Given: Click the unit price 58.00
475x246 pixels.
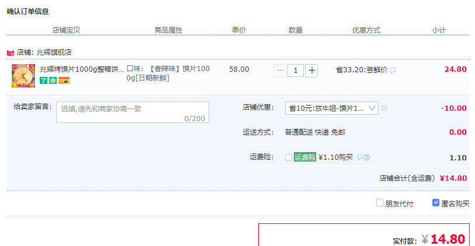Looking at the screenshot, I should 239,69.
